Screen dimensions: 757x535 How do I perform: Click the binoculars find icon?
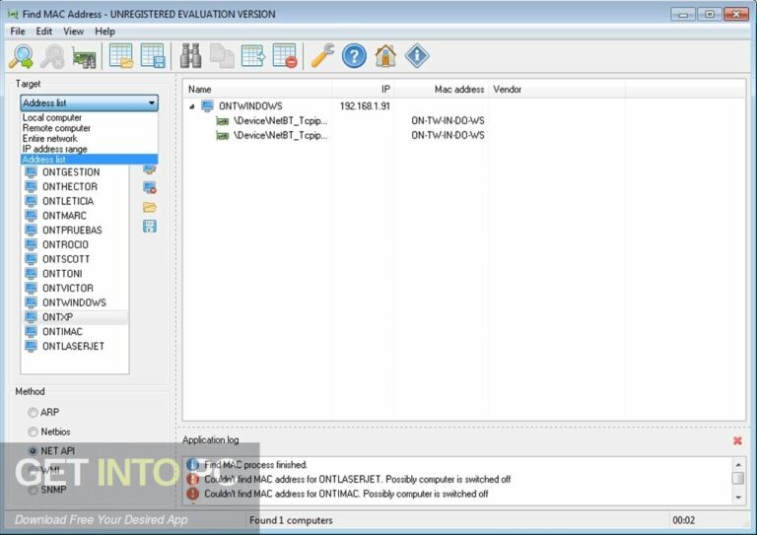(190, 56)
